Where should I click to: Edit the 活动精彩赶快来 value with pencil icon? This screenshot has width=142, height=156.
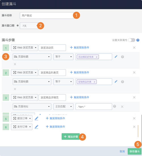tap(116, 57)
